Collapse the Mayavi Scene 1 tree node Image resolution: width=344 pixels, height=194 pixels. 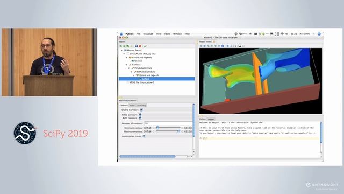click(122, 50)
